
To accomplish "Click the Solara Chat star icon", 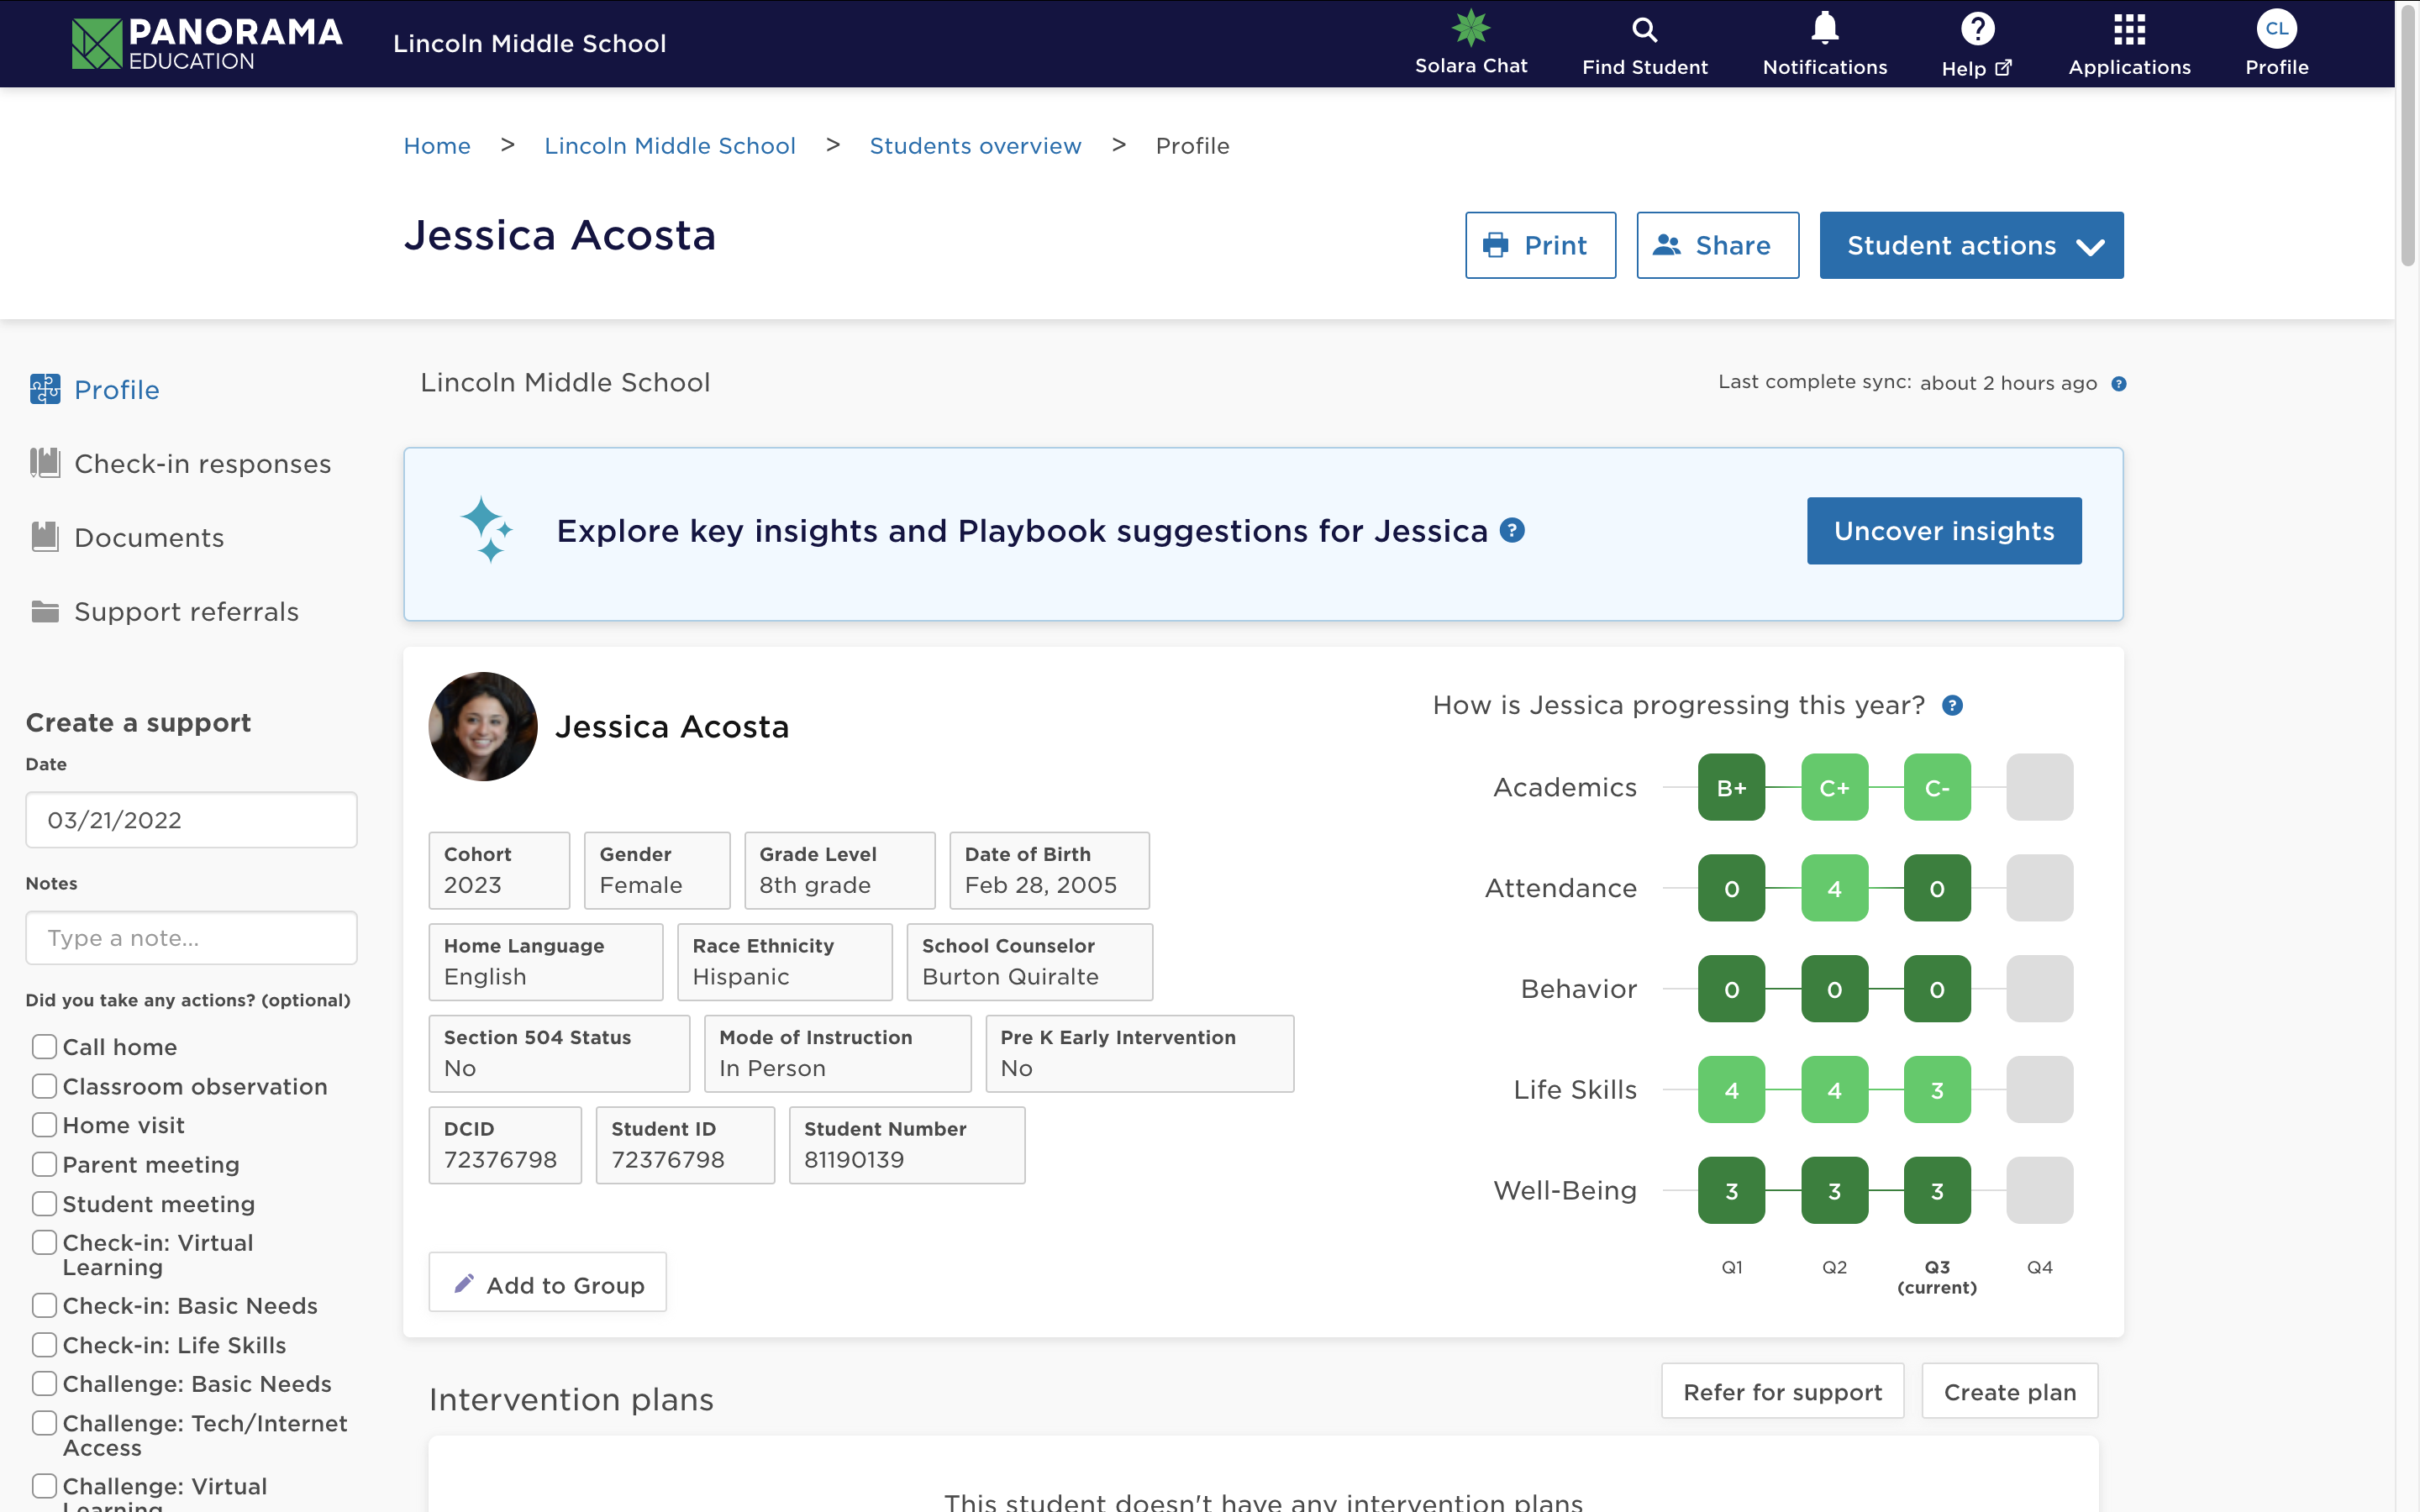I will tap(1470, 28).
